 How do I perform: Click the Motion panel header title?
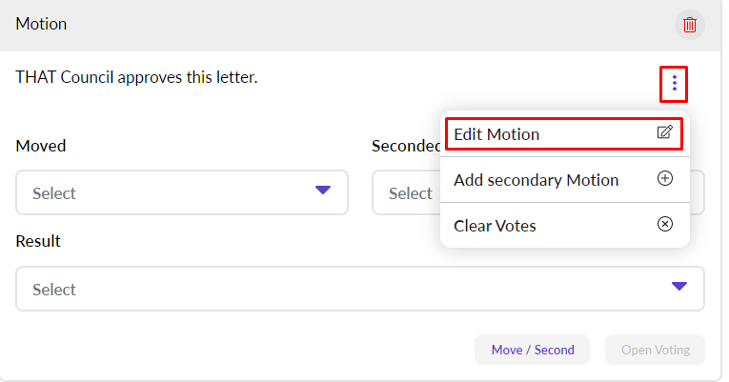(41, 24)
